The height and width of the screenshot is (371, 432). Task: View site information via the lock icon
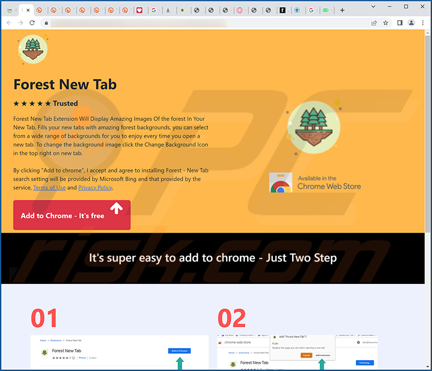pyautogui.click(x=46, y=23)
